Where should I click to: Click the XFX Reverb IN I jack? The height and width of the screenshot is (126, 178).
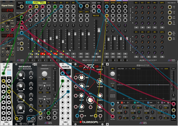77,116
